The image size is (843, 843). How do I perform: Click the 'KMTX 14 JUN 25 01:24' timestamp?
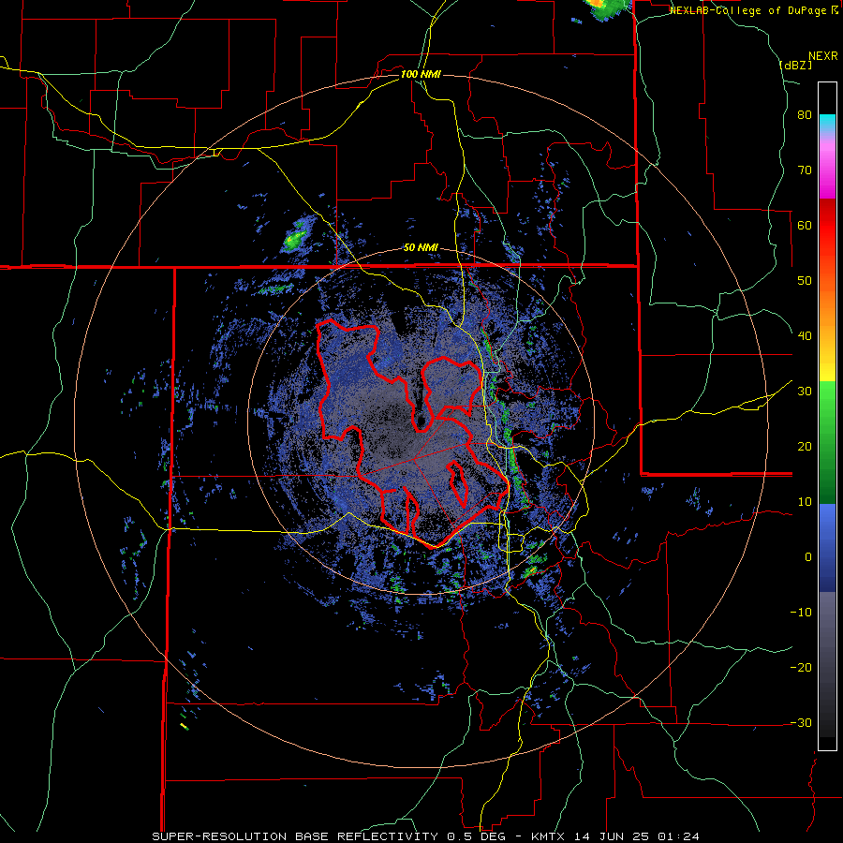[615, 836]
